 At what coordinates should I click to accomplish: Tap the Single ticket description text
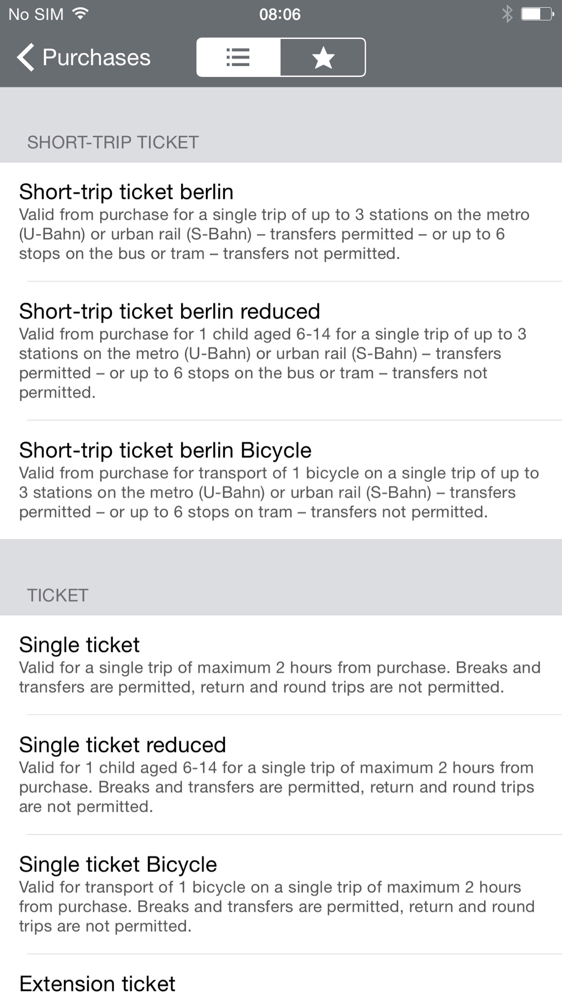[280, 677]
